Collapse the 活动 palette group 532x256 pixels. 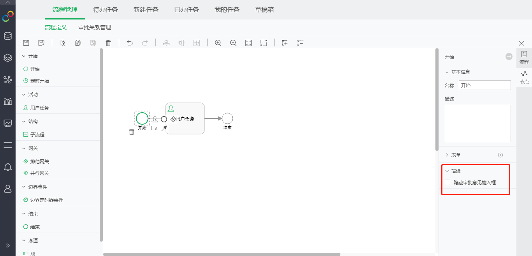[x=24, y=95]
